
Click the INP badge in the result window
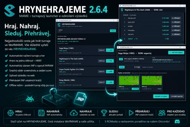pos(121,59)
